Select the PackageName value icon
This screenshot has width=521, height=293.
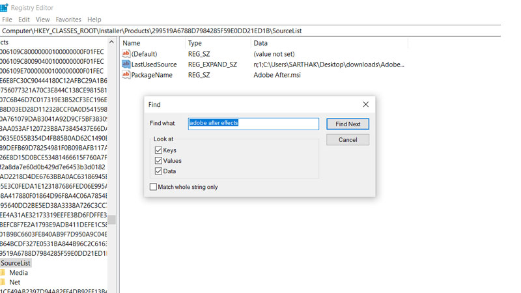pos(126,75)
